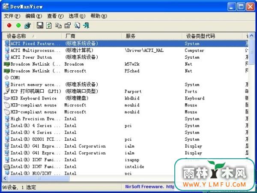Click the icon beside High Precision Event row

pyautogui.click(x=7, y=119)
